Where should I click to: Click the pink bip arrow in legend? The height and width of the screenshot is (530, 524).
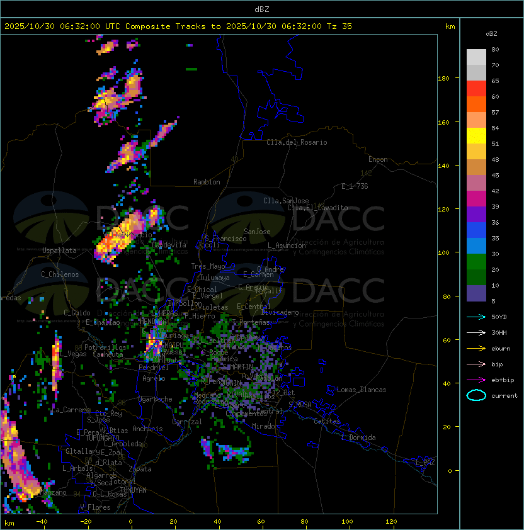pyautogui.click(x=476, y=364)
